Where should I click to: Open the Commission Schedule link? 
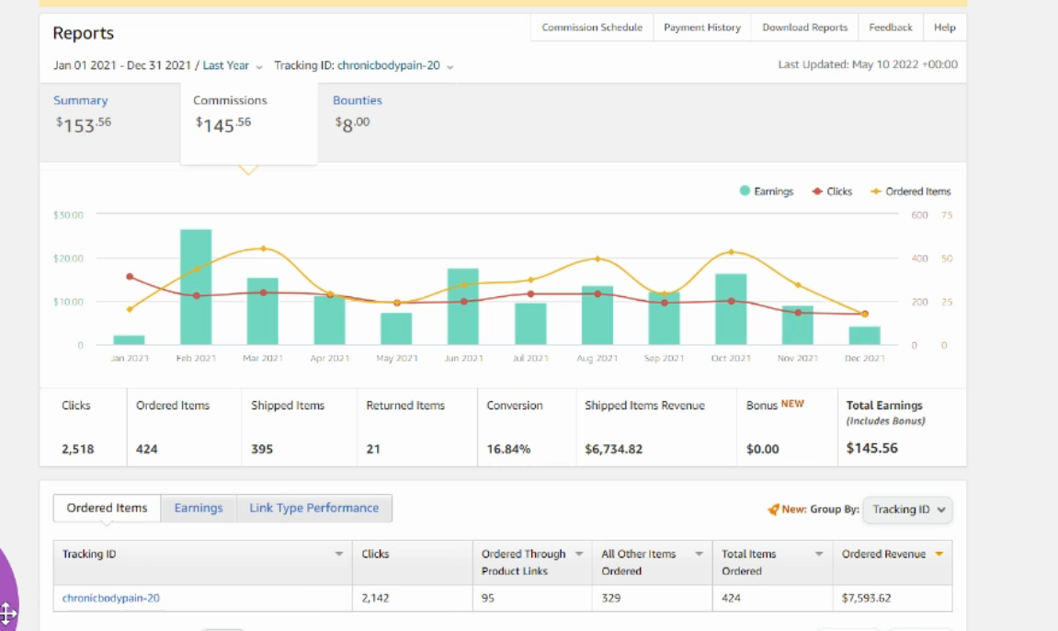point(592,28)
